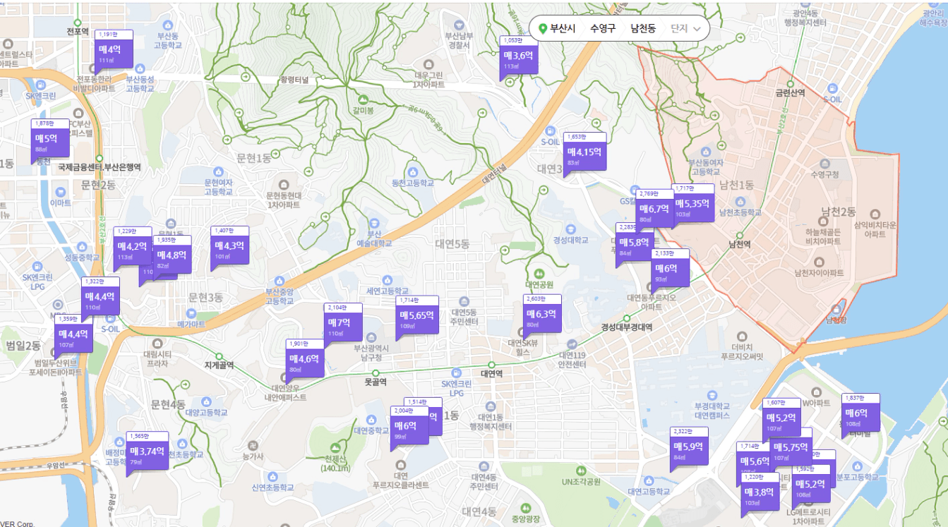Click the green location pin in the breadcrumb
This screenshot has height=527, width=948.
pyautogui.click(x=543, y=29)
